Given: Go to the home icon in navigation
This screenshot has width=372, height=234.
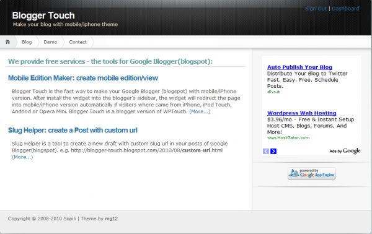Looking at the screenshot, I should tap(8, 42).
